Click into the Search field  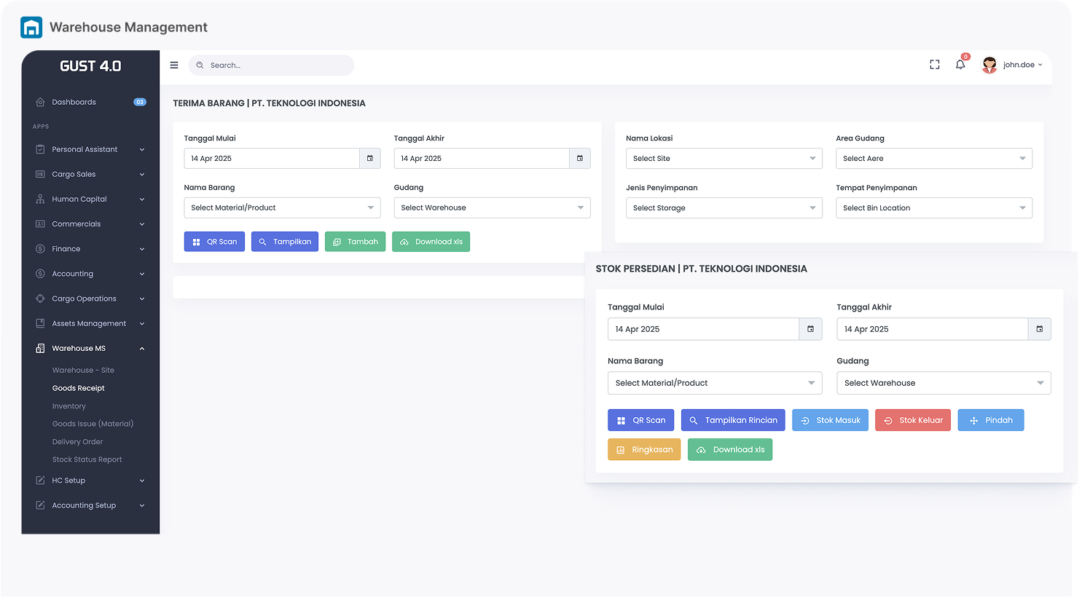(277, 66)
